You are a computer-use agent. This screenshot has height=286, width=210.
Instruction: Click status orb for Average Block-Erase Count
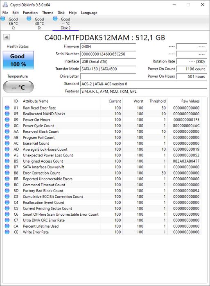(7, 149)
